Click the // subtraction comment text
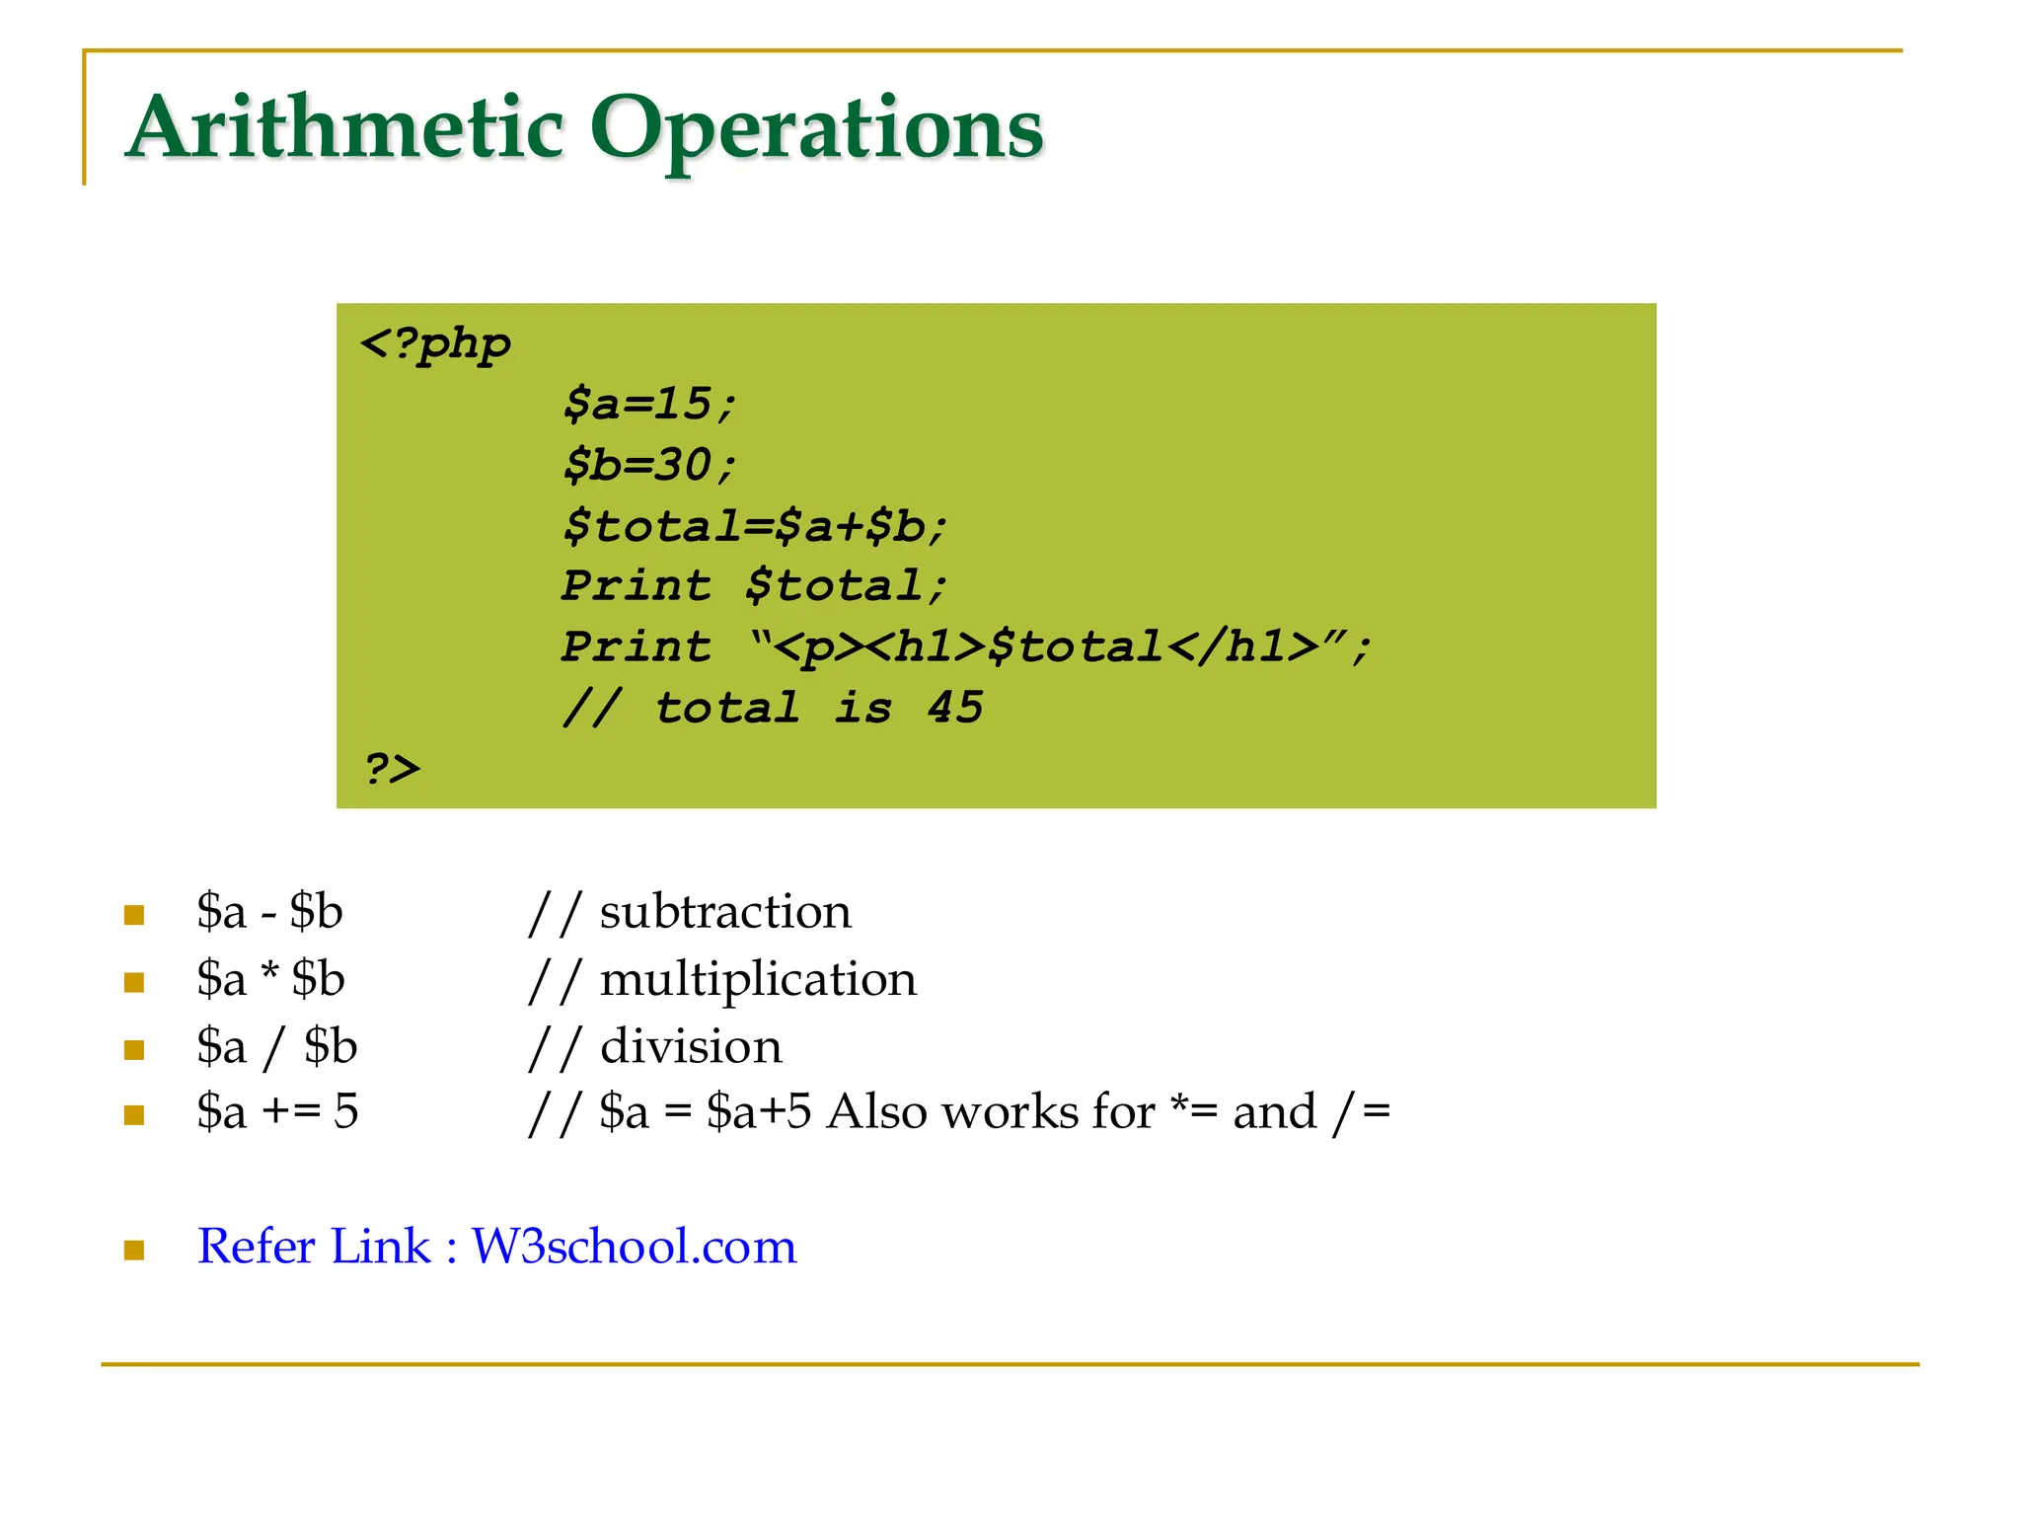 [x=690, y=911]
